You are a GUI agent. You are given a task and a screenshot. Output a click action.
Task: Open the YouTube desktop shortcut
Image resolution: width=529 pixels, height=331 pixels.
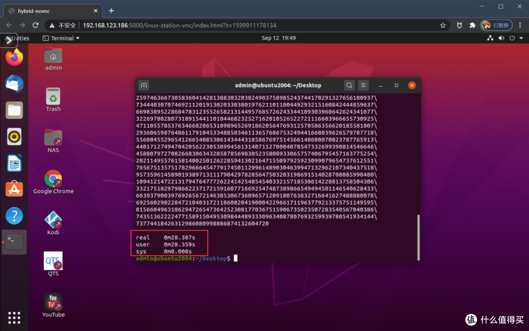point(53,306)
